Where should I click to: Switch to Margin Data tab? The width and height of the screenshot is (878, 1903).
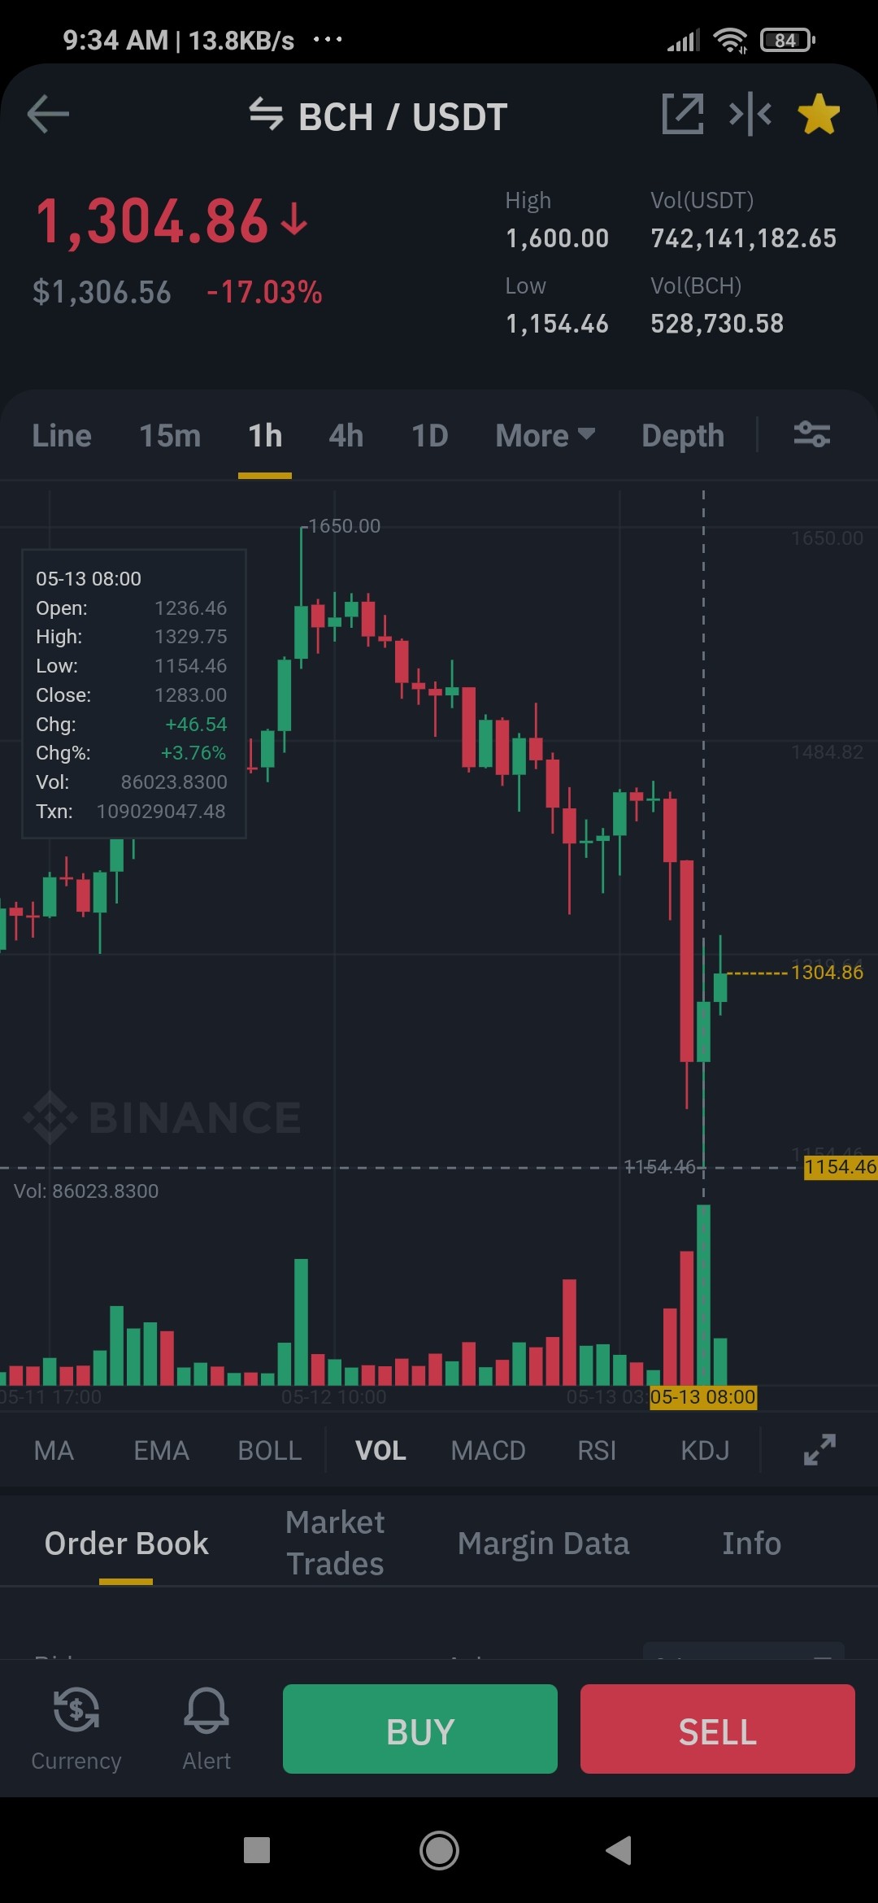tap(544, 1543)
